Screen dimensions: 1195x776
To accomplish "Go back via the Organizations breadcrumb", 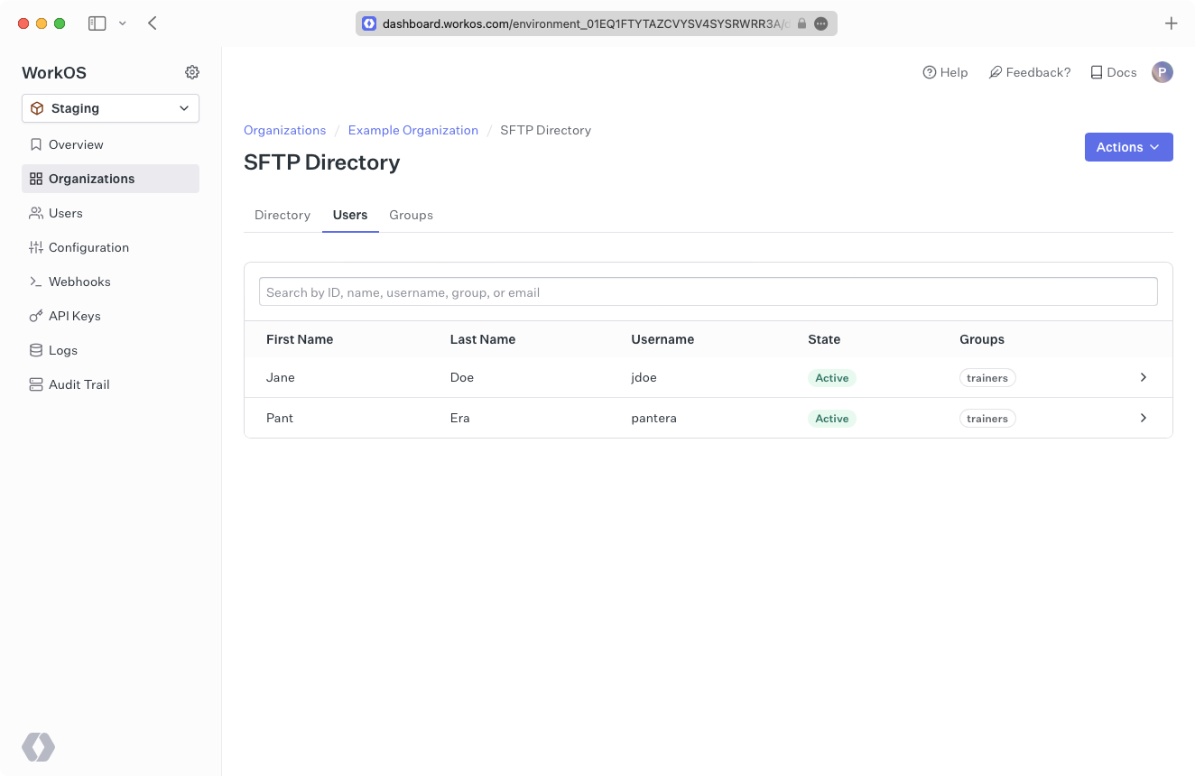I will pyautogui.click(x=284, y=130).
